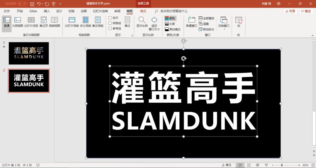Open the undo history dropdown arrow

click(42, 4)
